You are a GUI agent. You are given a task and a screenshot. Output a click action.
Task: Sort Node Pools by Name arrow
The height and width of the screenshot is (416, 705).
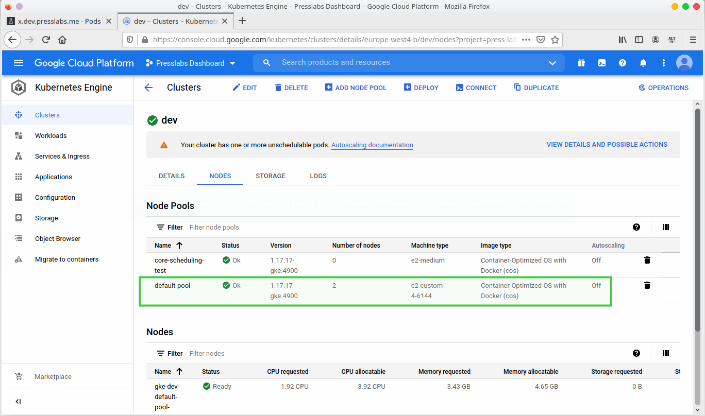(179, 245)
